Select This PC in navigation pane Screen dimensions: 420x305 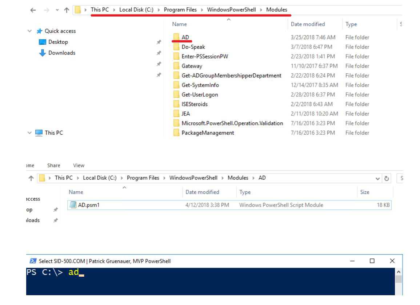tap(54, 133)
